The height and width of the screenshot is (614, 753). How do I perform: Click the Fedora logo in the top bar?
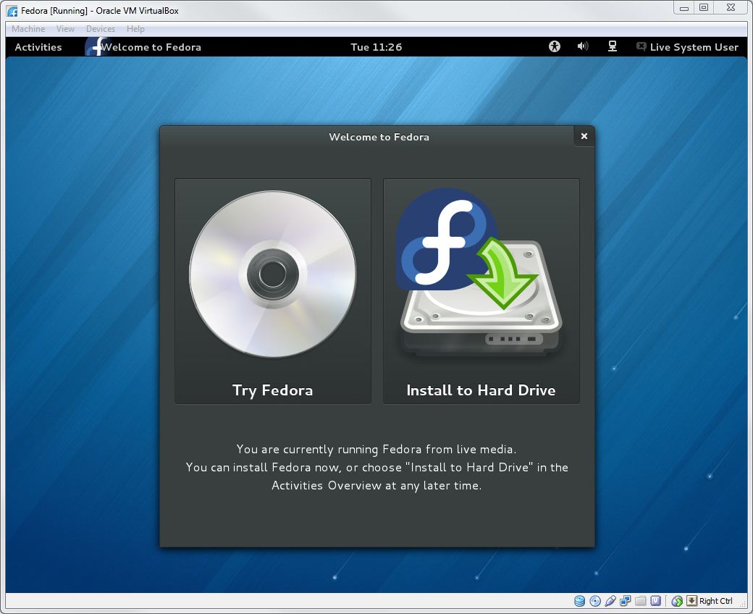(x=96, y=46)
